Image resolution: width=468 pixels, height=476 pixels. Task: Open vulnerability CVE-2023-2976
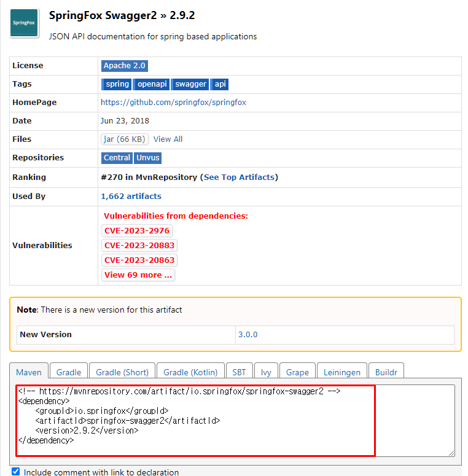(x=137, y=231)
